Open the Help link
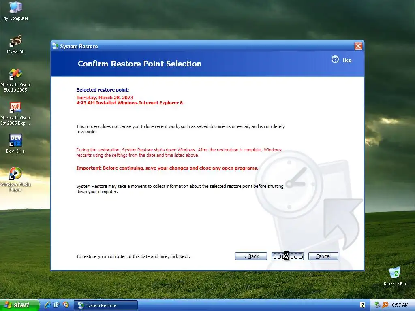This screenshot has height=311, width=415. (x=347, y=60)
